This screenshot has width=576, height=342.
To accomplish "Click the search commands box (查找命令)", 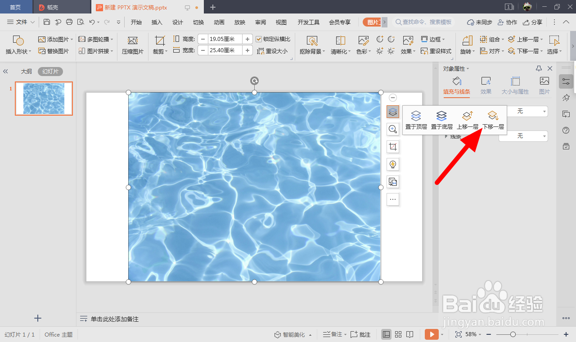I will pyautogui.click(x=424, y=22).
